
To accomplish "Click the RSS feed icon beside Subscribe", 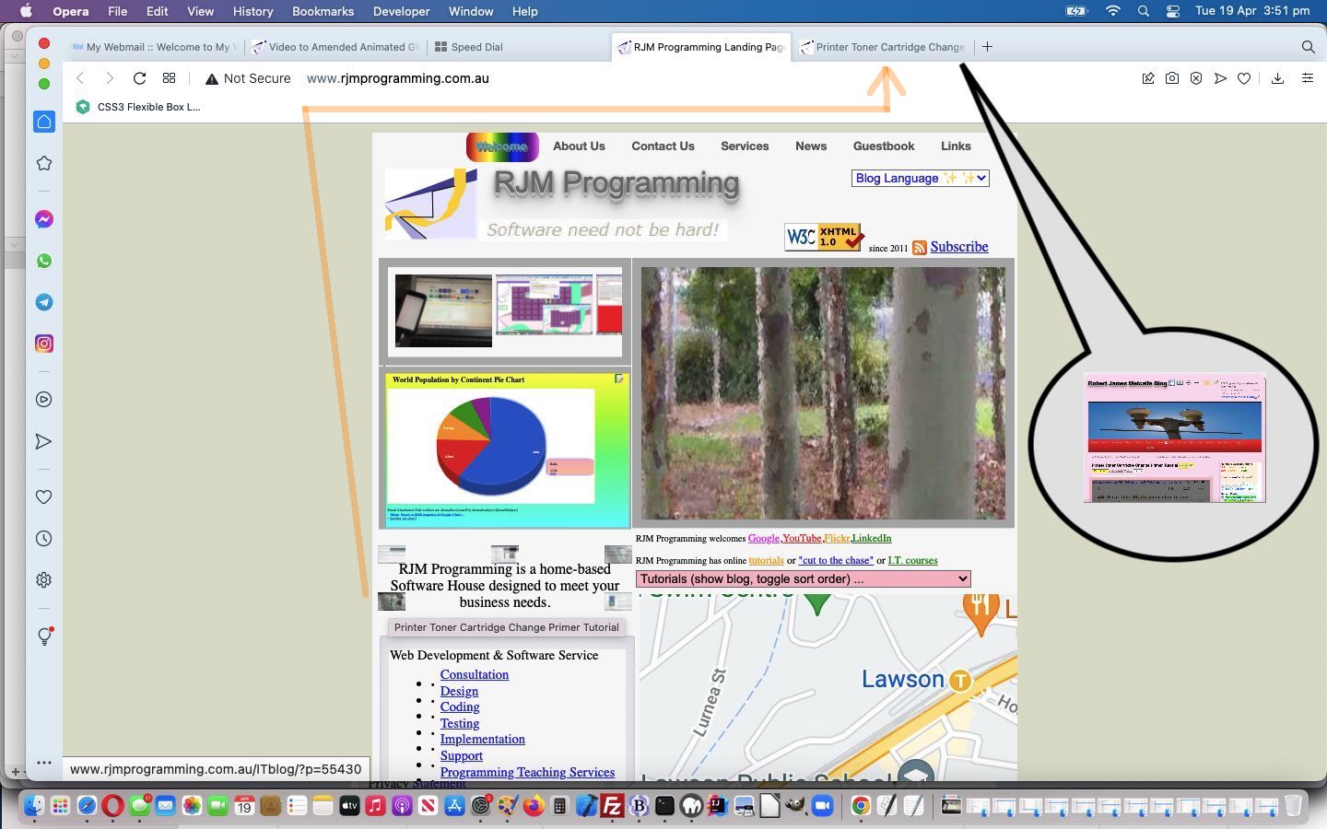I will click(919, 248).
